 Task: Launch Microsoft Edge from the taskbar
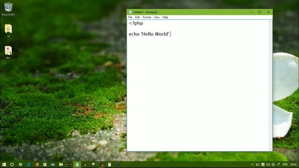click(x=28, y=164)
